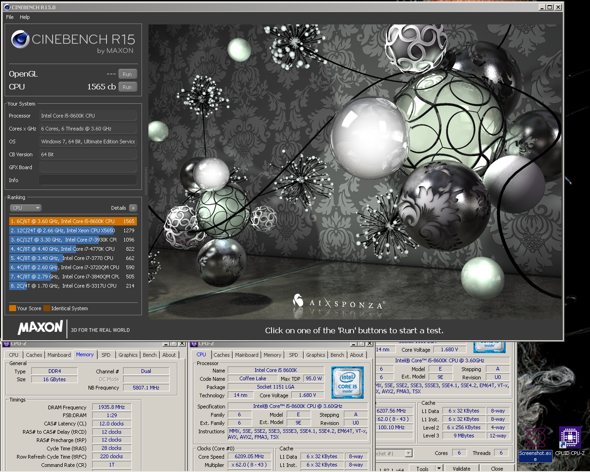Select the active CPU tab in the middle CPU-Z window

201,354
